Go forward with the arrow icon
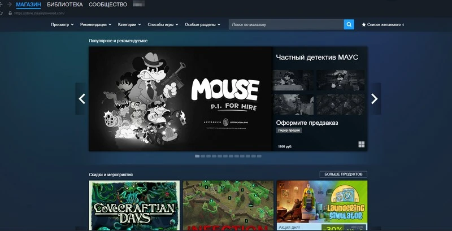The image size is (452, 231). 9,5
